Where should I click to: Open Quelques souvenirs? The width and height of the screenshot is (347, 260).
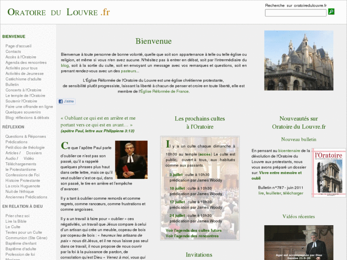(23, 112)
